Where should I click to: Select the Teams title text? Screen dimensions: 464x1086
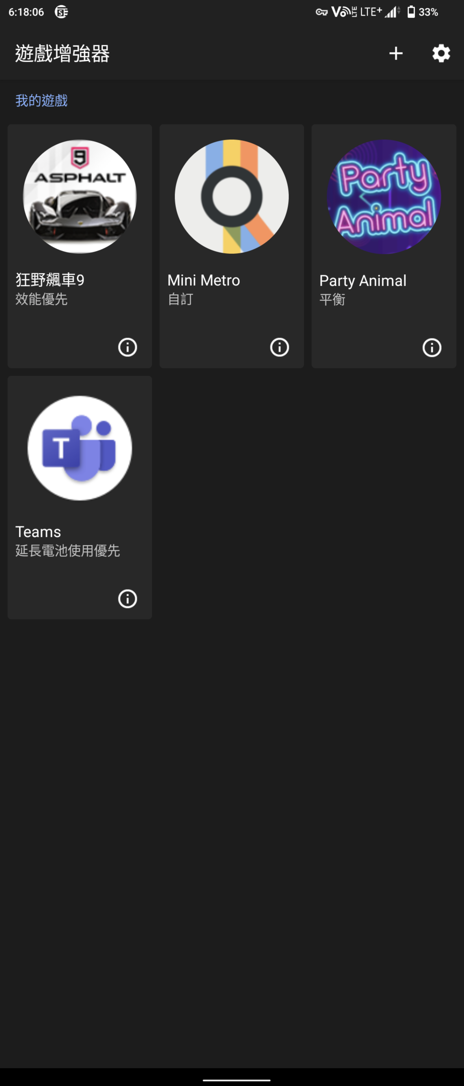pos(38,532)
